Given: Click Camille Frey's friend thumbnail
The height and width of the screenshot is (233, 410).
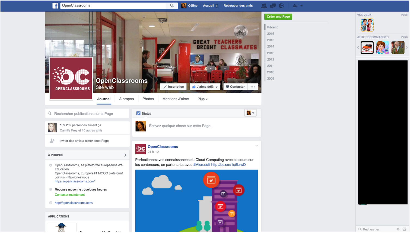Looking at the screenshot, I should tap(53, 128).
